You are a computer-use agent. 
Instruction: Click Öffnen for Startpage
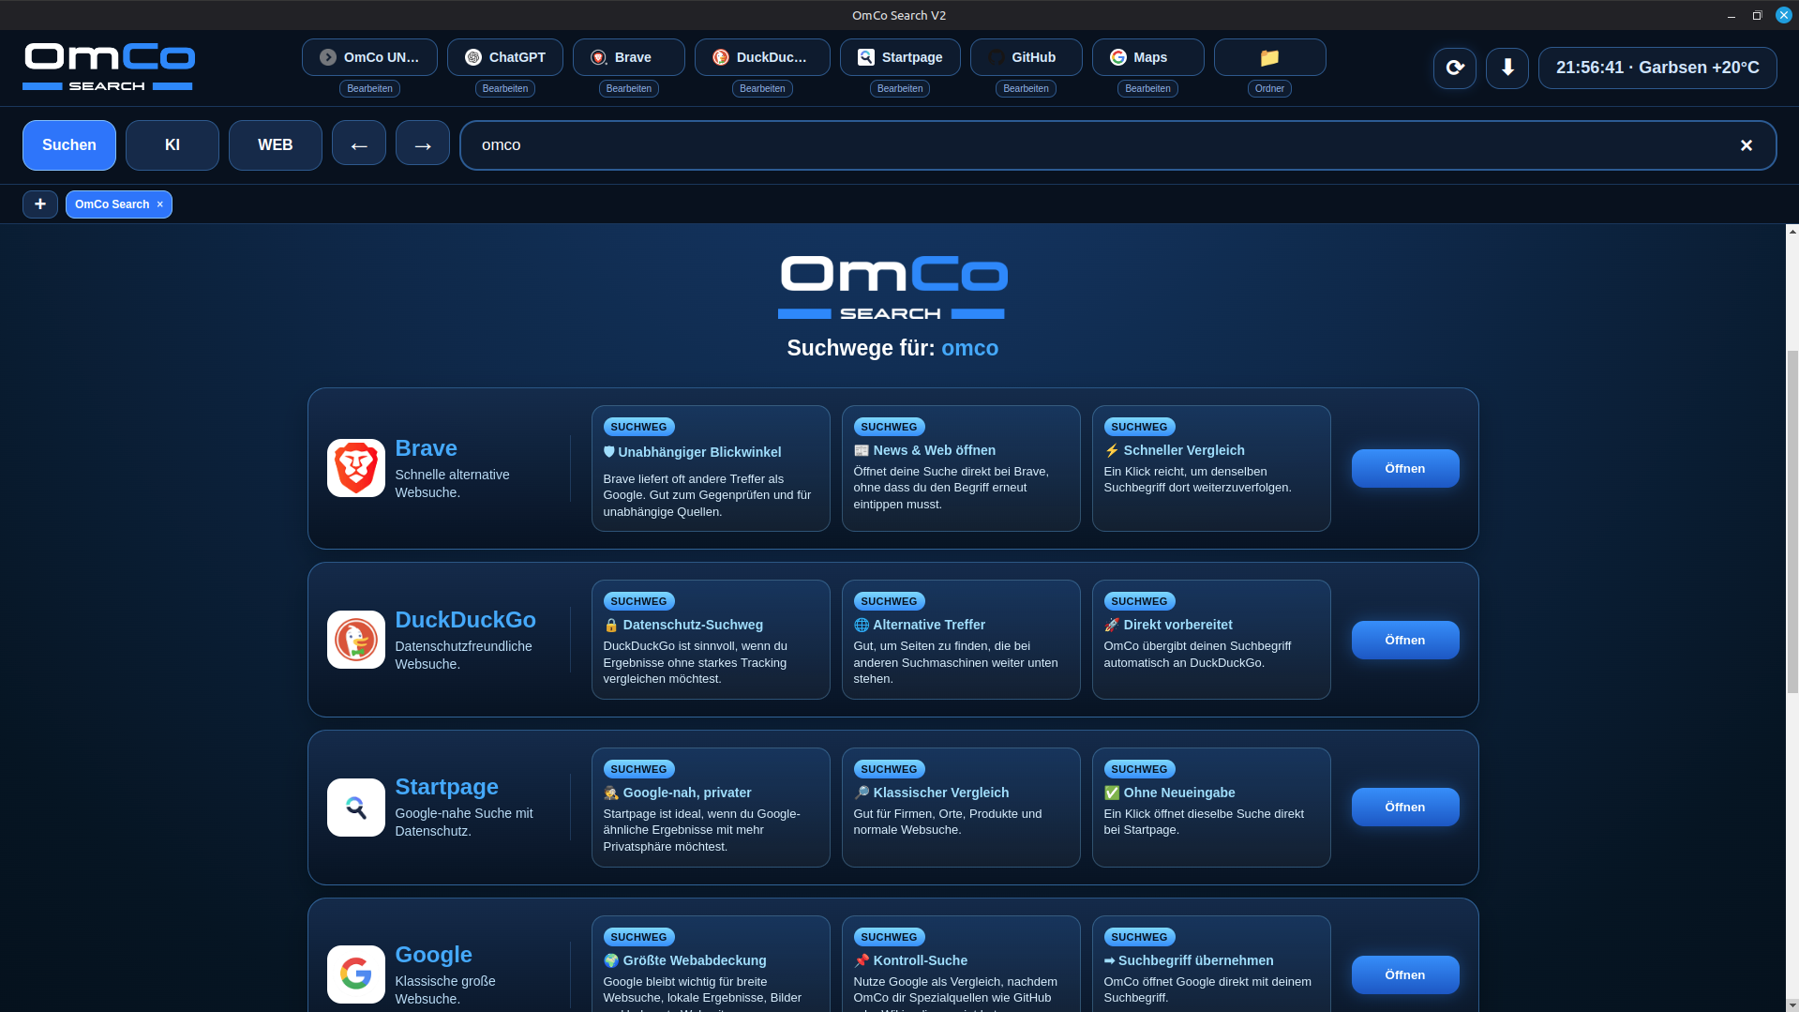(x=1405, y=807)
